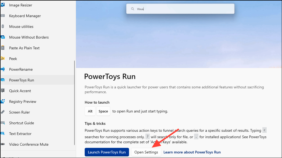Click the Text Extractor icon

pyautogui.click(x=3, y=134)
